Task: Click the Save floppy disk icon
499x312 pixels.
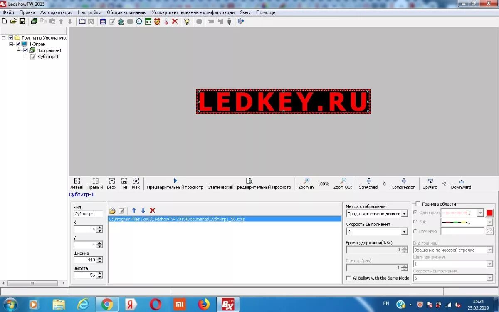Action: click(x=22, y=21)
